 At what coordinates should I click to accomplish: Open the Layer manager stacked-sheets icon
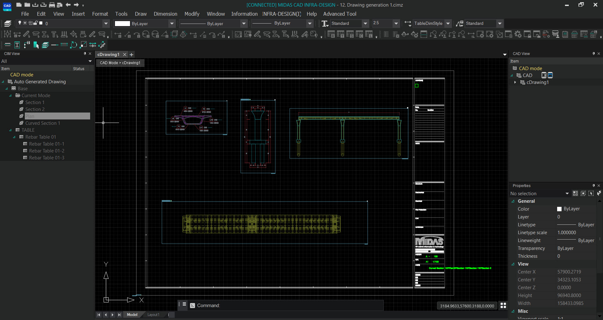8,23
